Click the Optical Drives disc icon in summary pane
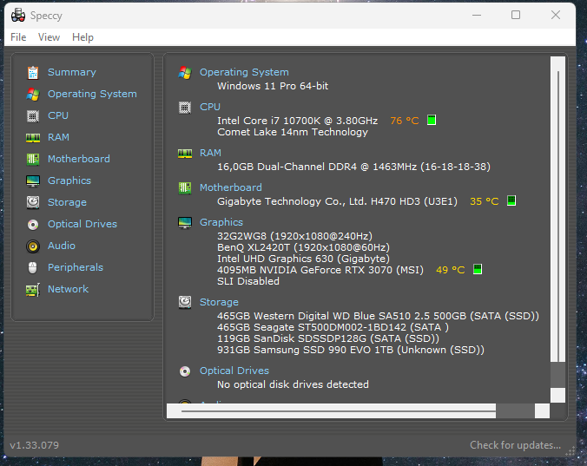 (185, 371)
